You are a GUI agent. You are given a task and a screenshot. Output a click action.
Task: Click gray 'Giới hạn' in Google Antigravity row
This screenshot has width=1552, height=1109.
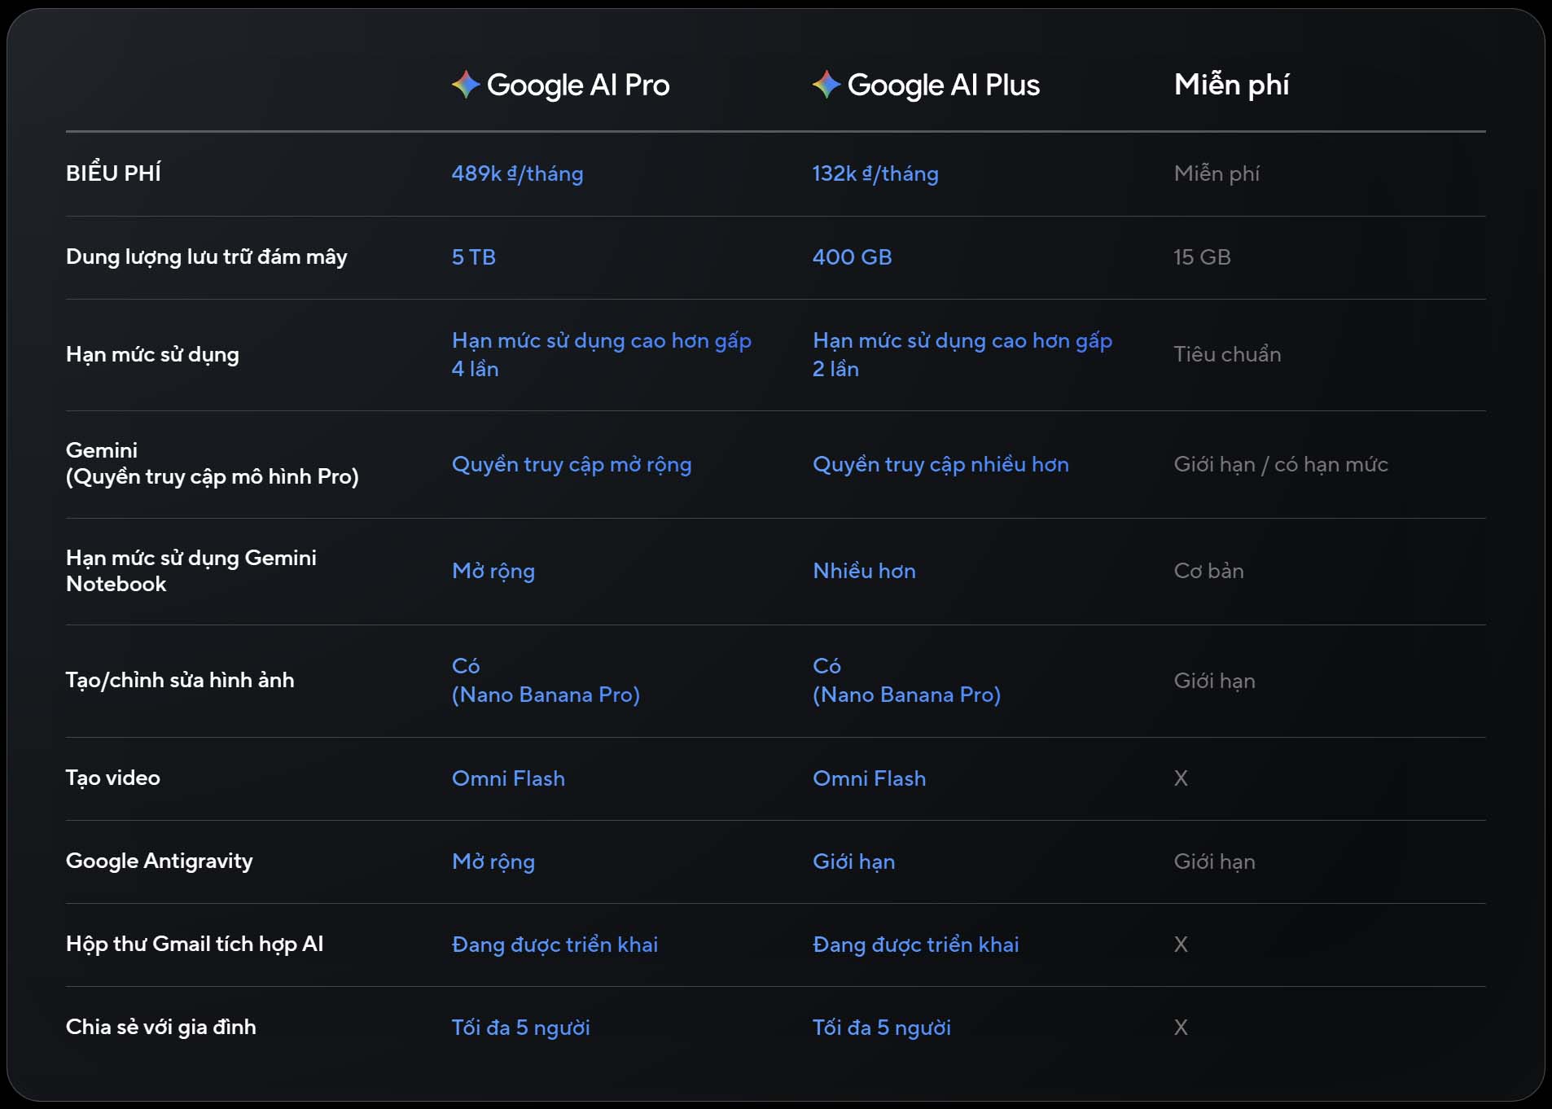1214,861
